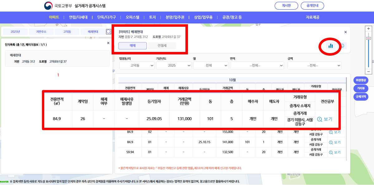Image resolution: width=374 pixels, height=185 pixels.
Task: Open the chart view using the bar-chart icon
Action: click(331, 46)
